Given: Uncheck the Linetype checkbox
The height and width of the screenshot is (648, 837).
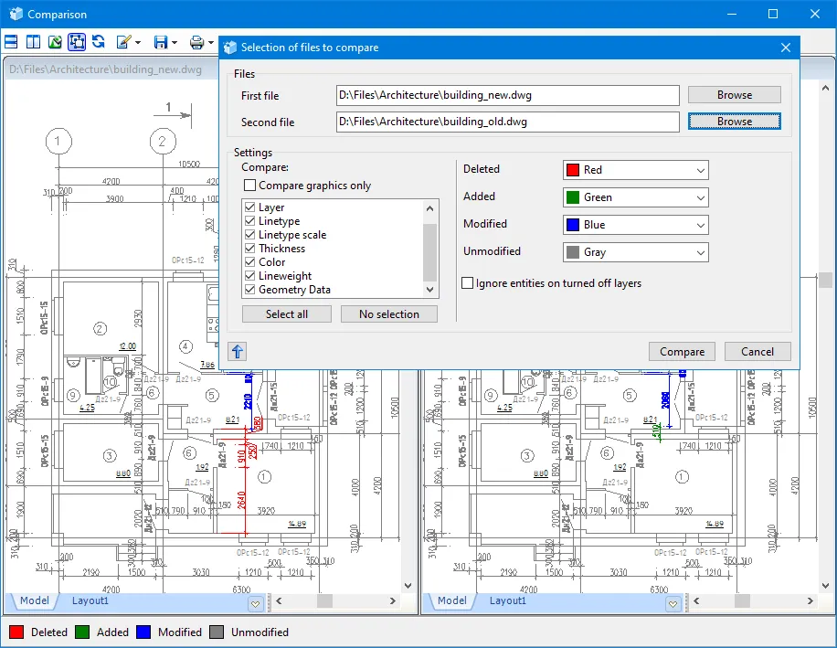Looking at the screenshot, I should tap(249, 221).
